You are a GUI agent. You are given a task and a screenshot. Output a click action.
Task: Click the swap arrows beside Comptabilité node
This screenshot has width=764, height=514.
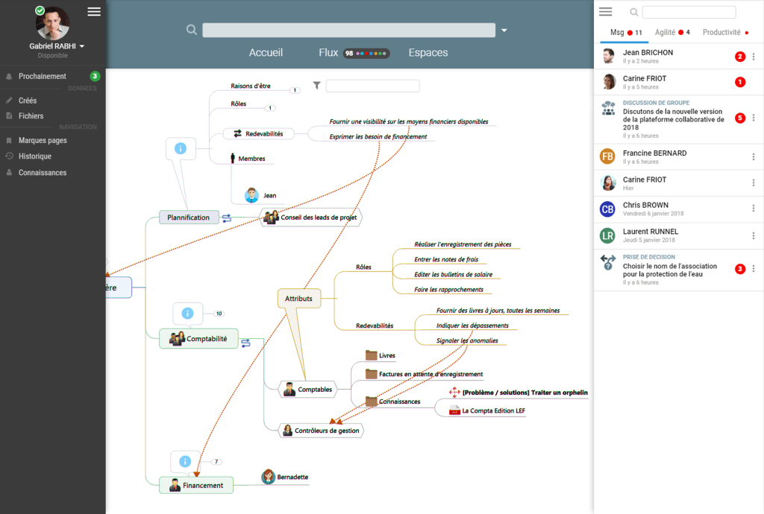[245, 342]
